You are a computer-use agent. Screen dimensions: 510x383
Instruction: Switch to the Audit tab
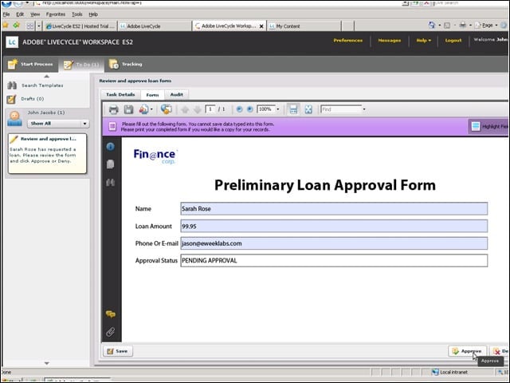177,94
